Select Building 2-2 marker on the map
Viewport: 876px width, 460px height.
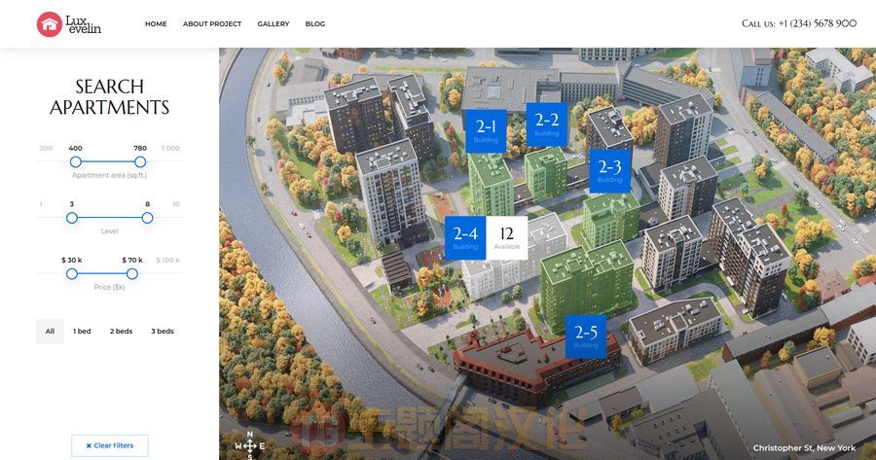tap(547, 124)
